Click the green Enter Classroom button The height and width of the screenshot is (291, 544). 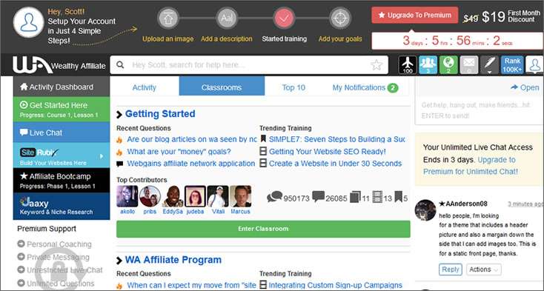tap(263, 229)
